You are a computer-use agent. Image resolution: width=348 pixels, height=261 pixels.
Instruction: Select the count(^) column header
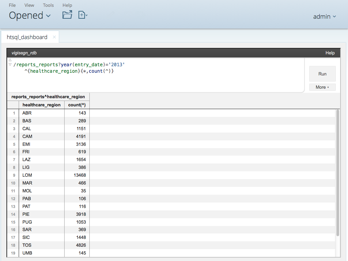tap(77, 105)
